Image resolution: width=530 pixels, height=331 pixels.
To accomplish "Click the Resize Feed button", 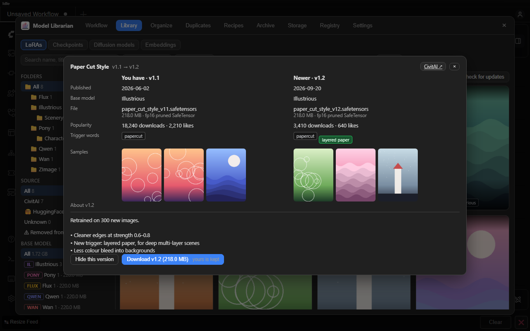I will [21, 322].
